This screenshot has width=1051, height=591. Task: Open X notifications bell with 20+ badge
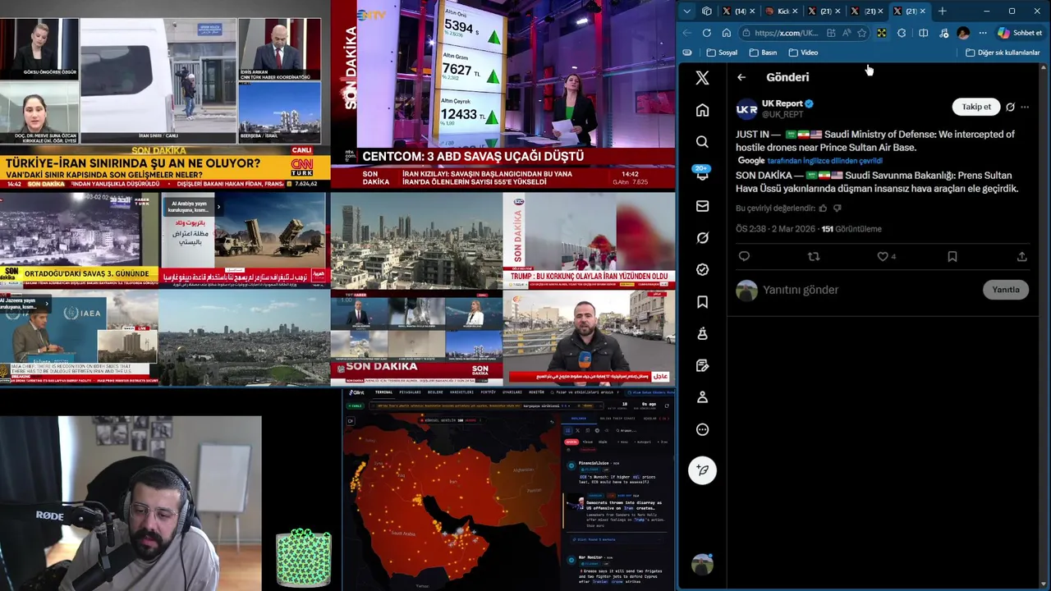[702, 174]
